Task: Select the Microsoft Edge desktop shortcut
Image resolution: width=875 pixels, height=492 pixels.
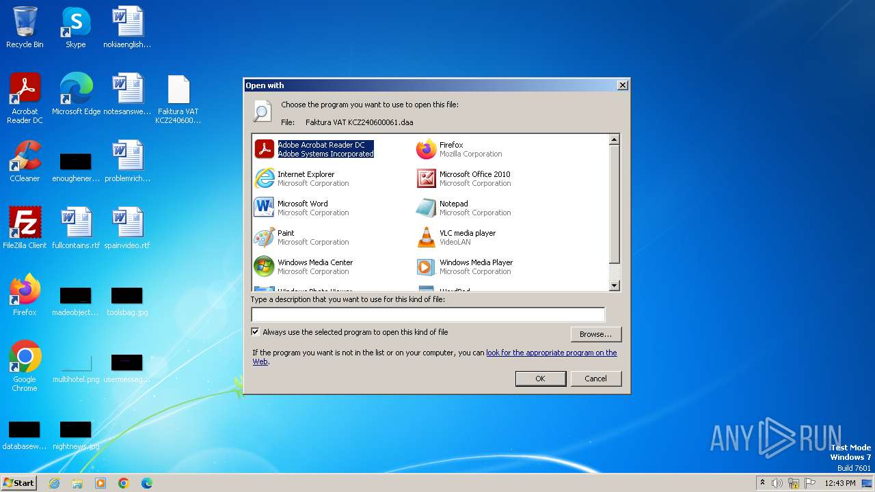Action: [x=76, y=94]
